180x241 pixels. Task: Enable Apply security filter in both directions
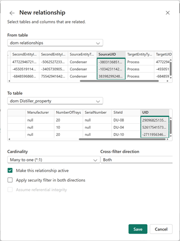pos(10,180)
